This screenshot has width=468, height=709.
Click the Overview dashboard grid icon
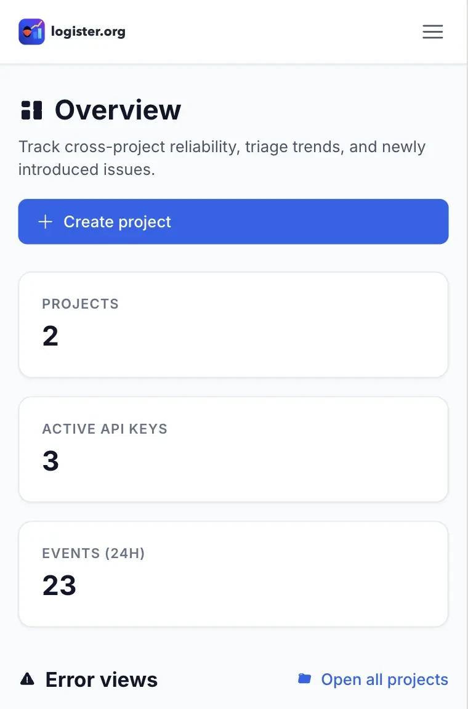click(31, 110)
